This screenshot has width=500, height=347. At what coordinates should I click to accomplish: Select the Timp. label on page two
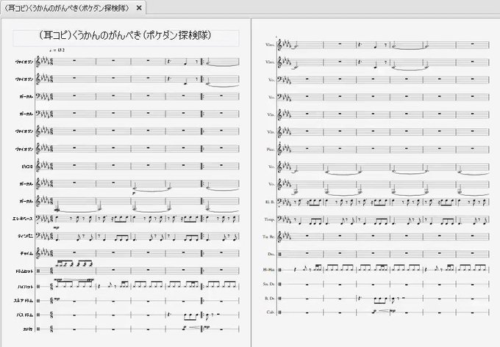tap(269, 219)
